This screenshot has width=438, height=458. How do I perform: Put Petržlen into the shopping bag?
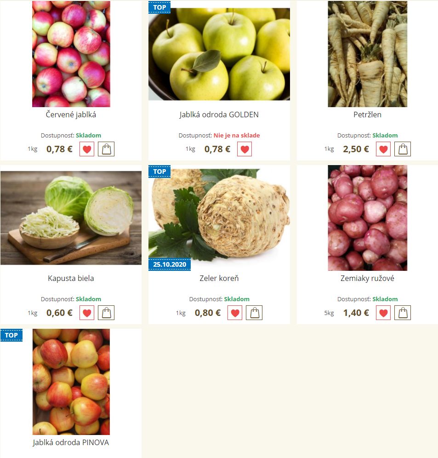[402, 149]
